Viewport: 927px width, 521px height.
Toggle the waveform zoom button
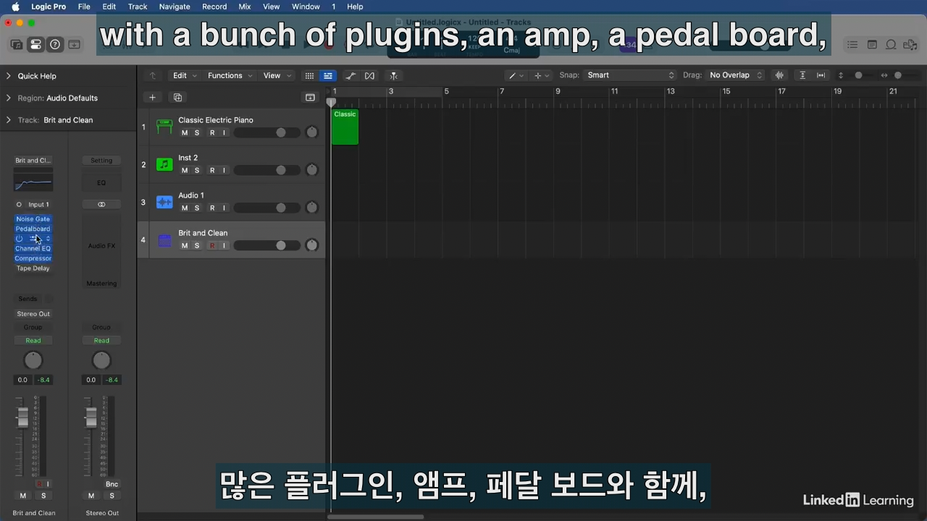pos(780,75)
